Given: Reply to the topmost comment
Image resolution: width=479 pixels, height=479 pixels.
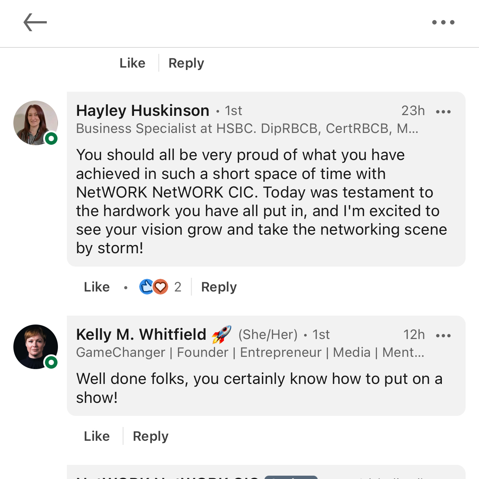Looking at the screenshot, I should (x=186, y=63).
